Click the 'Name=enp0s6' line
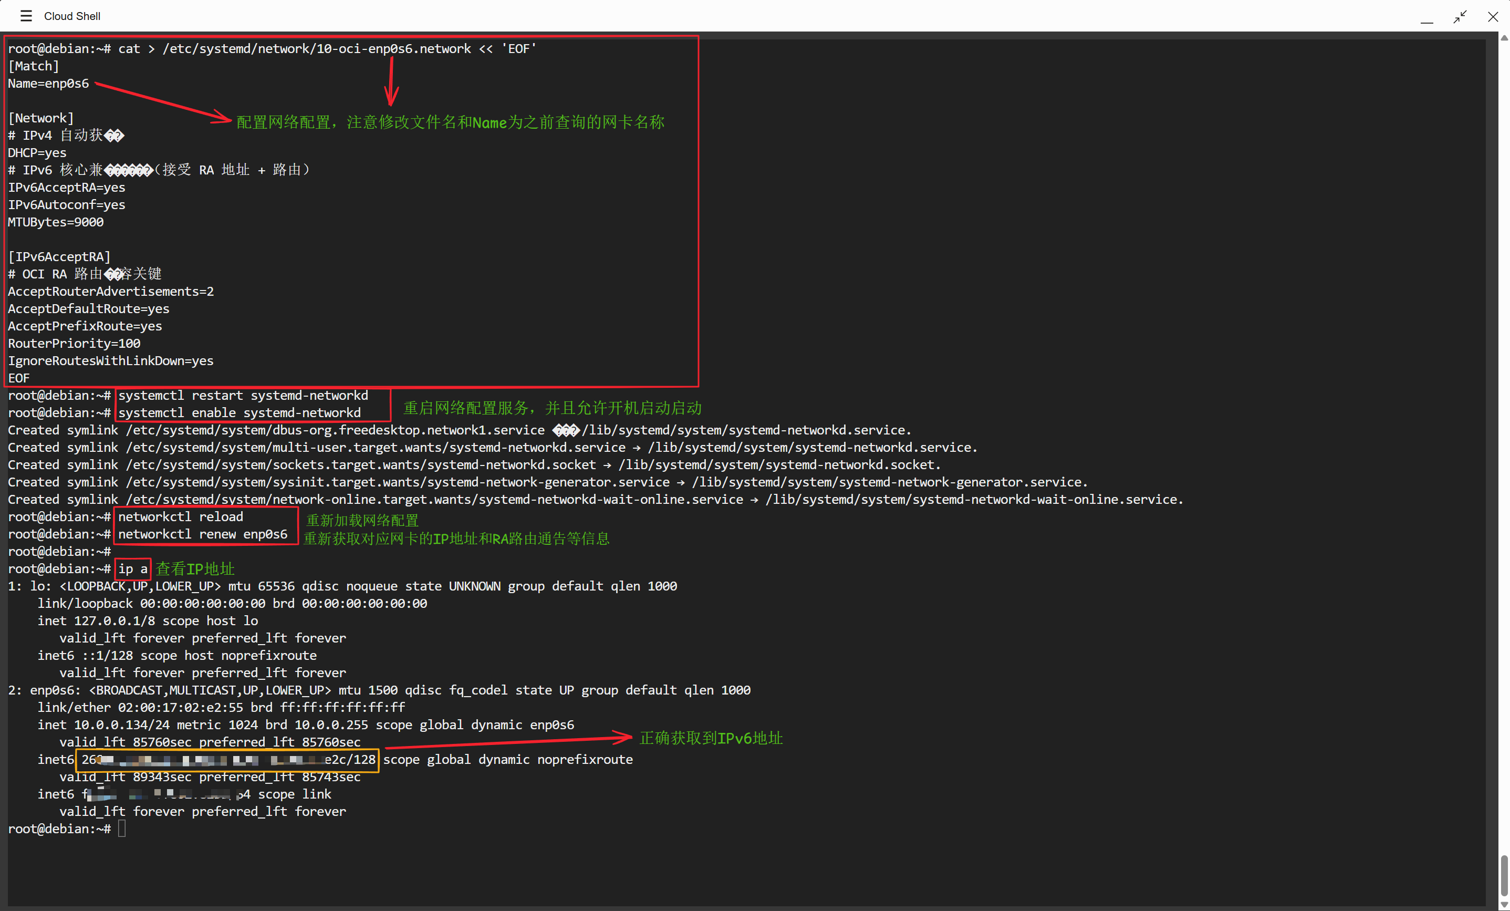 (x=48, y=84)
